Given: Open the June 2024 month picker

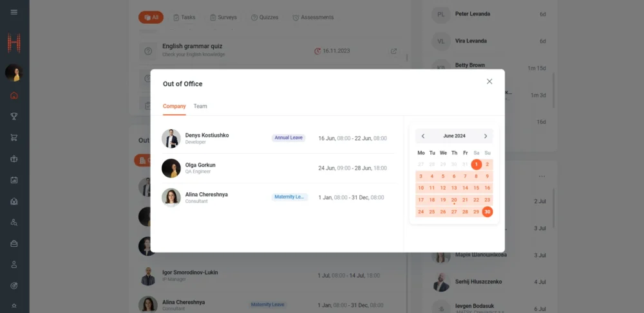Looking at the screenshot, I should [x=454, y=136].
